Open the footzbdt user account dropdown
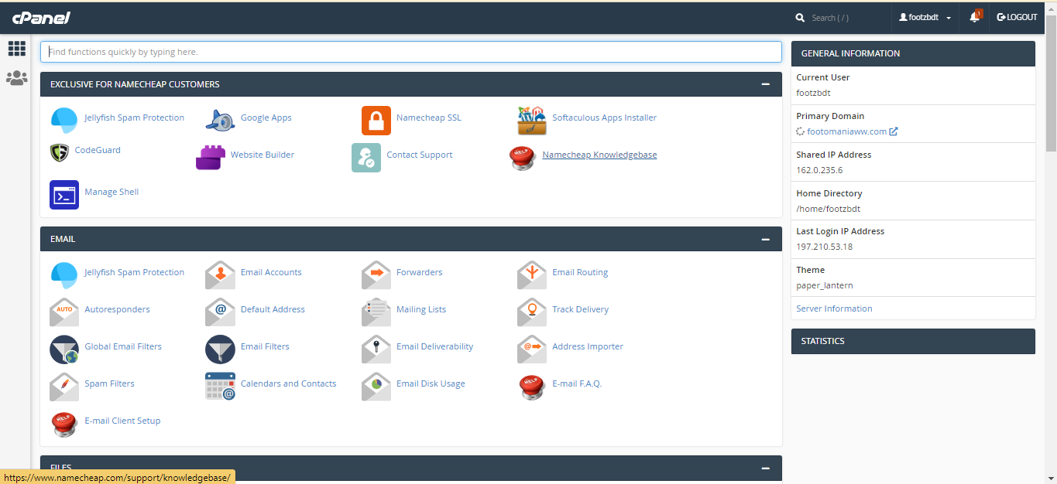1057x484 pixels. (925, 17)
